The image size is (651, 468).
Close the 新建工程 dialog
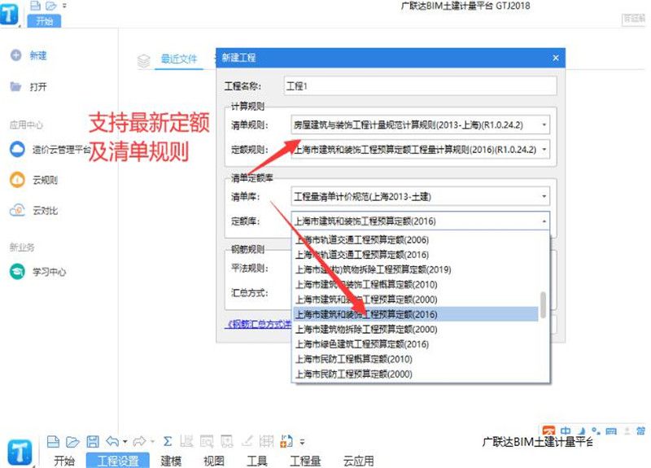[556, 58]
